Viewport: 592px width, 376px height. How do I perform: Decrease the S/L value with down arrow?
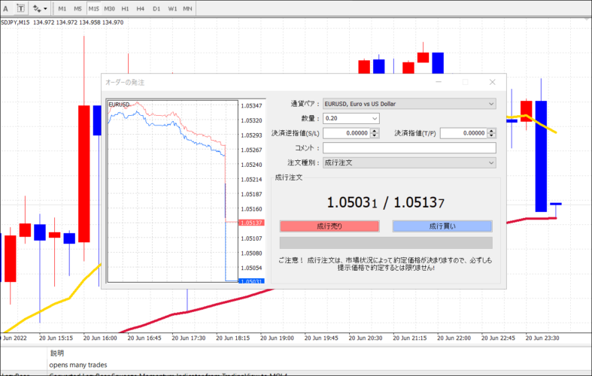(x=375, y=135)
